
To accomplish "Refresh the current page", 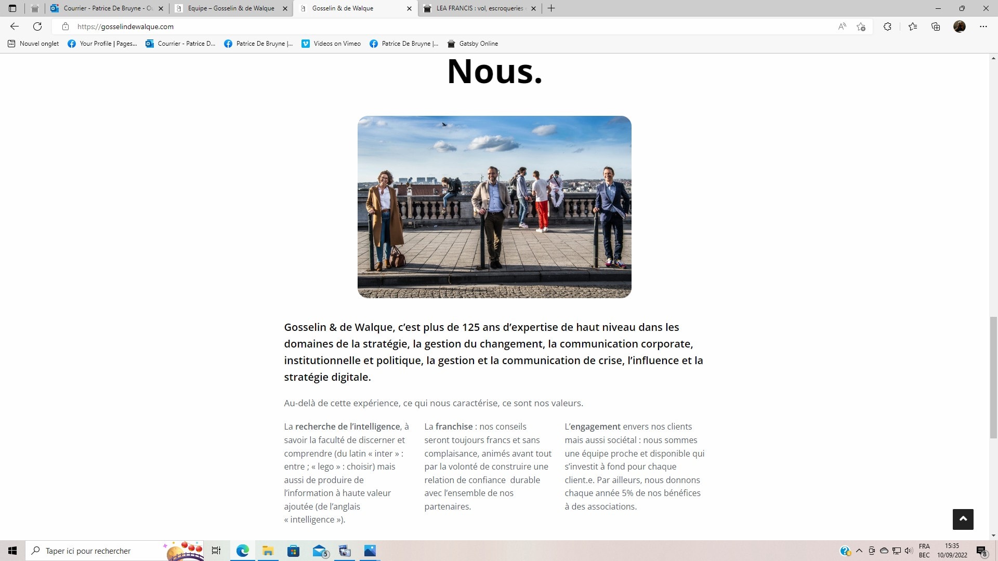I will [37, 26].
